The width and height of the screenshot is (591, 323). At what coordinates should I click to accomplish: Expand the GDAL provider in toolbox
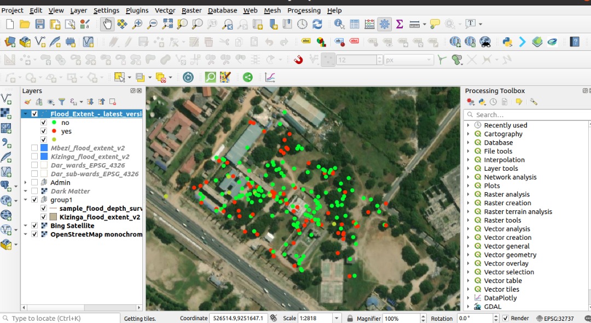[468, 307]
